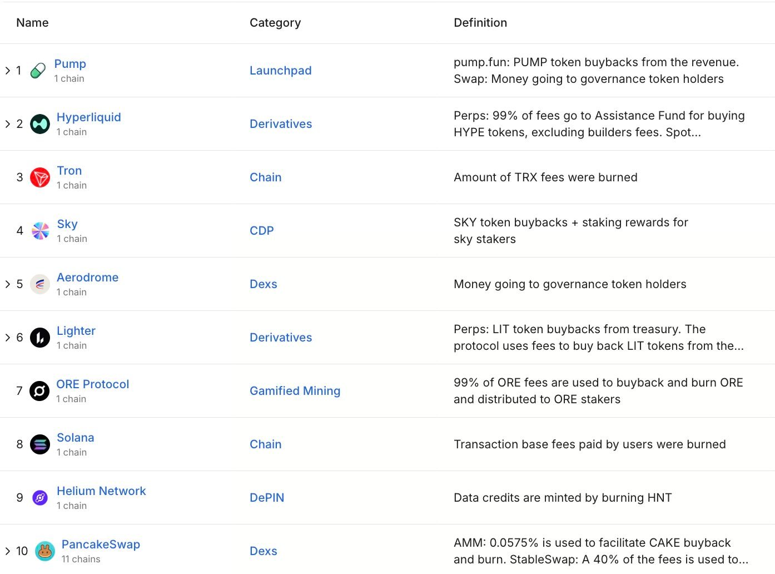This screenshot has width=775, height=574.
Task: Open the Derivatives category for Lighter
Action: coord(281,338)
